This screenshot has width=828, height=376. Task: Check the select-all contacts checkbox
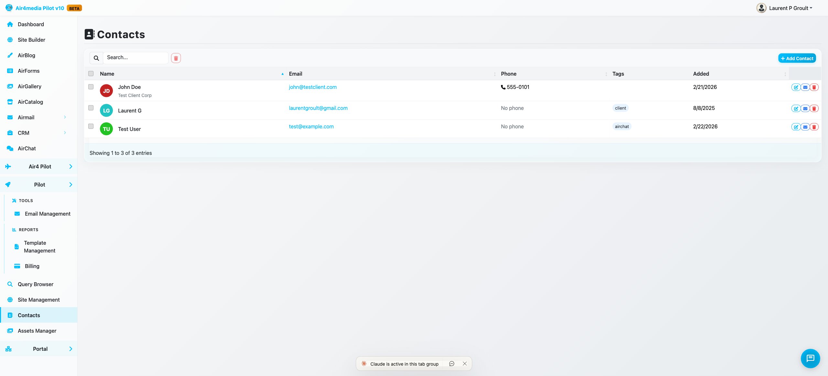pyautogui.click(x=91, y=74)
